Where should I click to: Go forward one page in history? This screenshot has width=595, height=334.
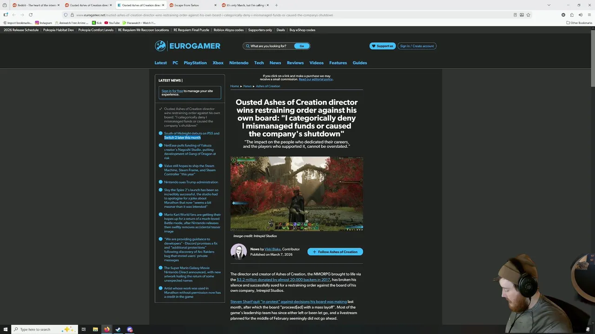[22, 15]
